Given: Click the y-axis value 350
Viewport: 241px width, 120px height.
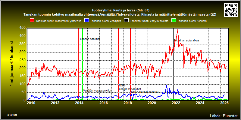Looking at the screenshot, I should tap(22, 44).
